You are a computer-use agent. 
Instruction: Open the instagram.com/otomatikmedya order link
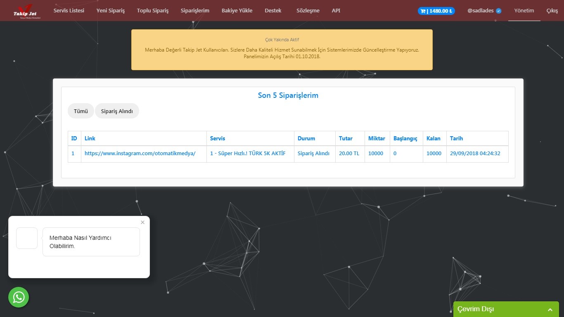coord(140,154)
